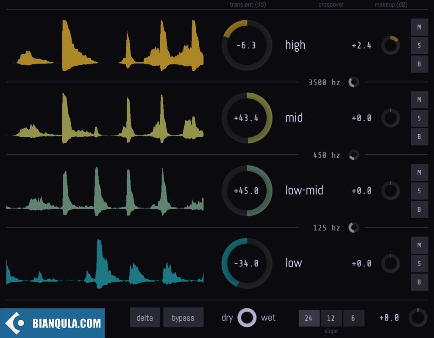The image size is (434, 338).
Task: Click the 3500 hz crossover knob
Action: coord(354,82)
